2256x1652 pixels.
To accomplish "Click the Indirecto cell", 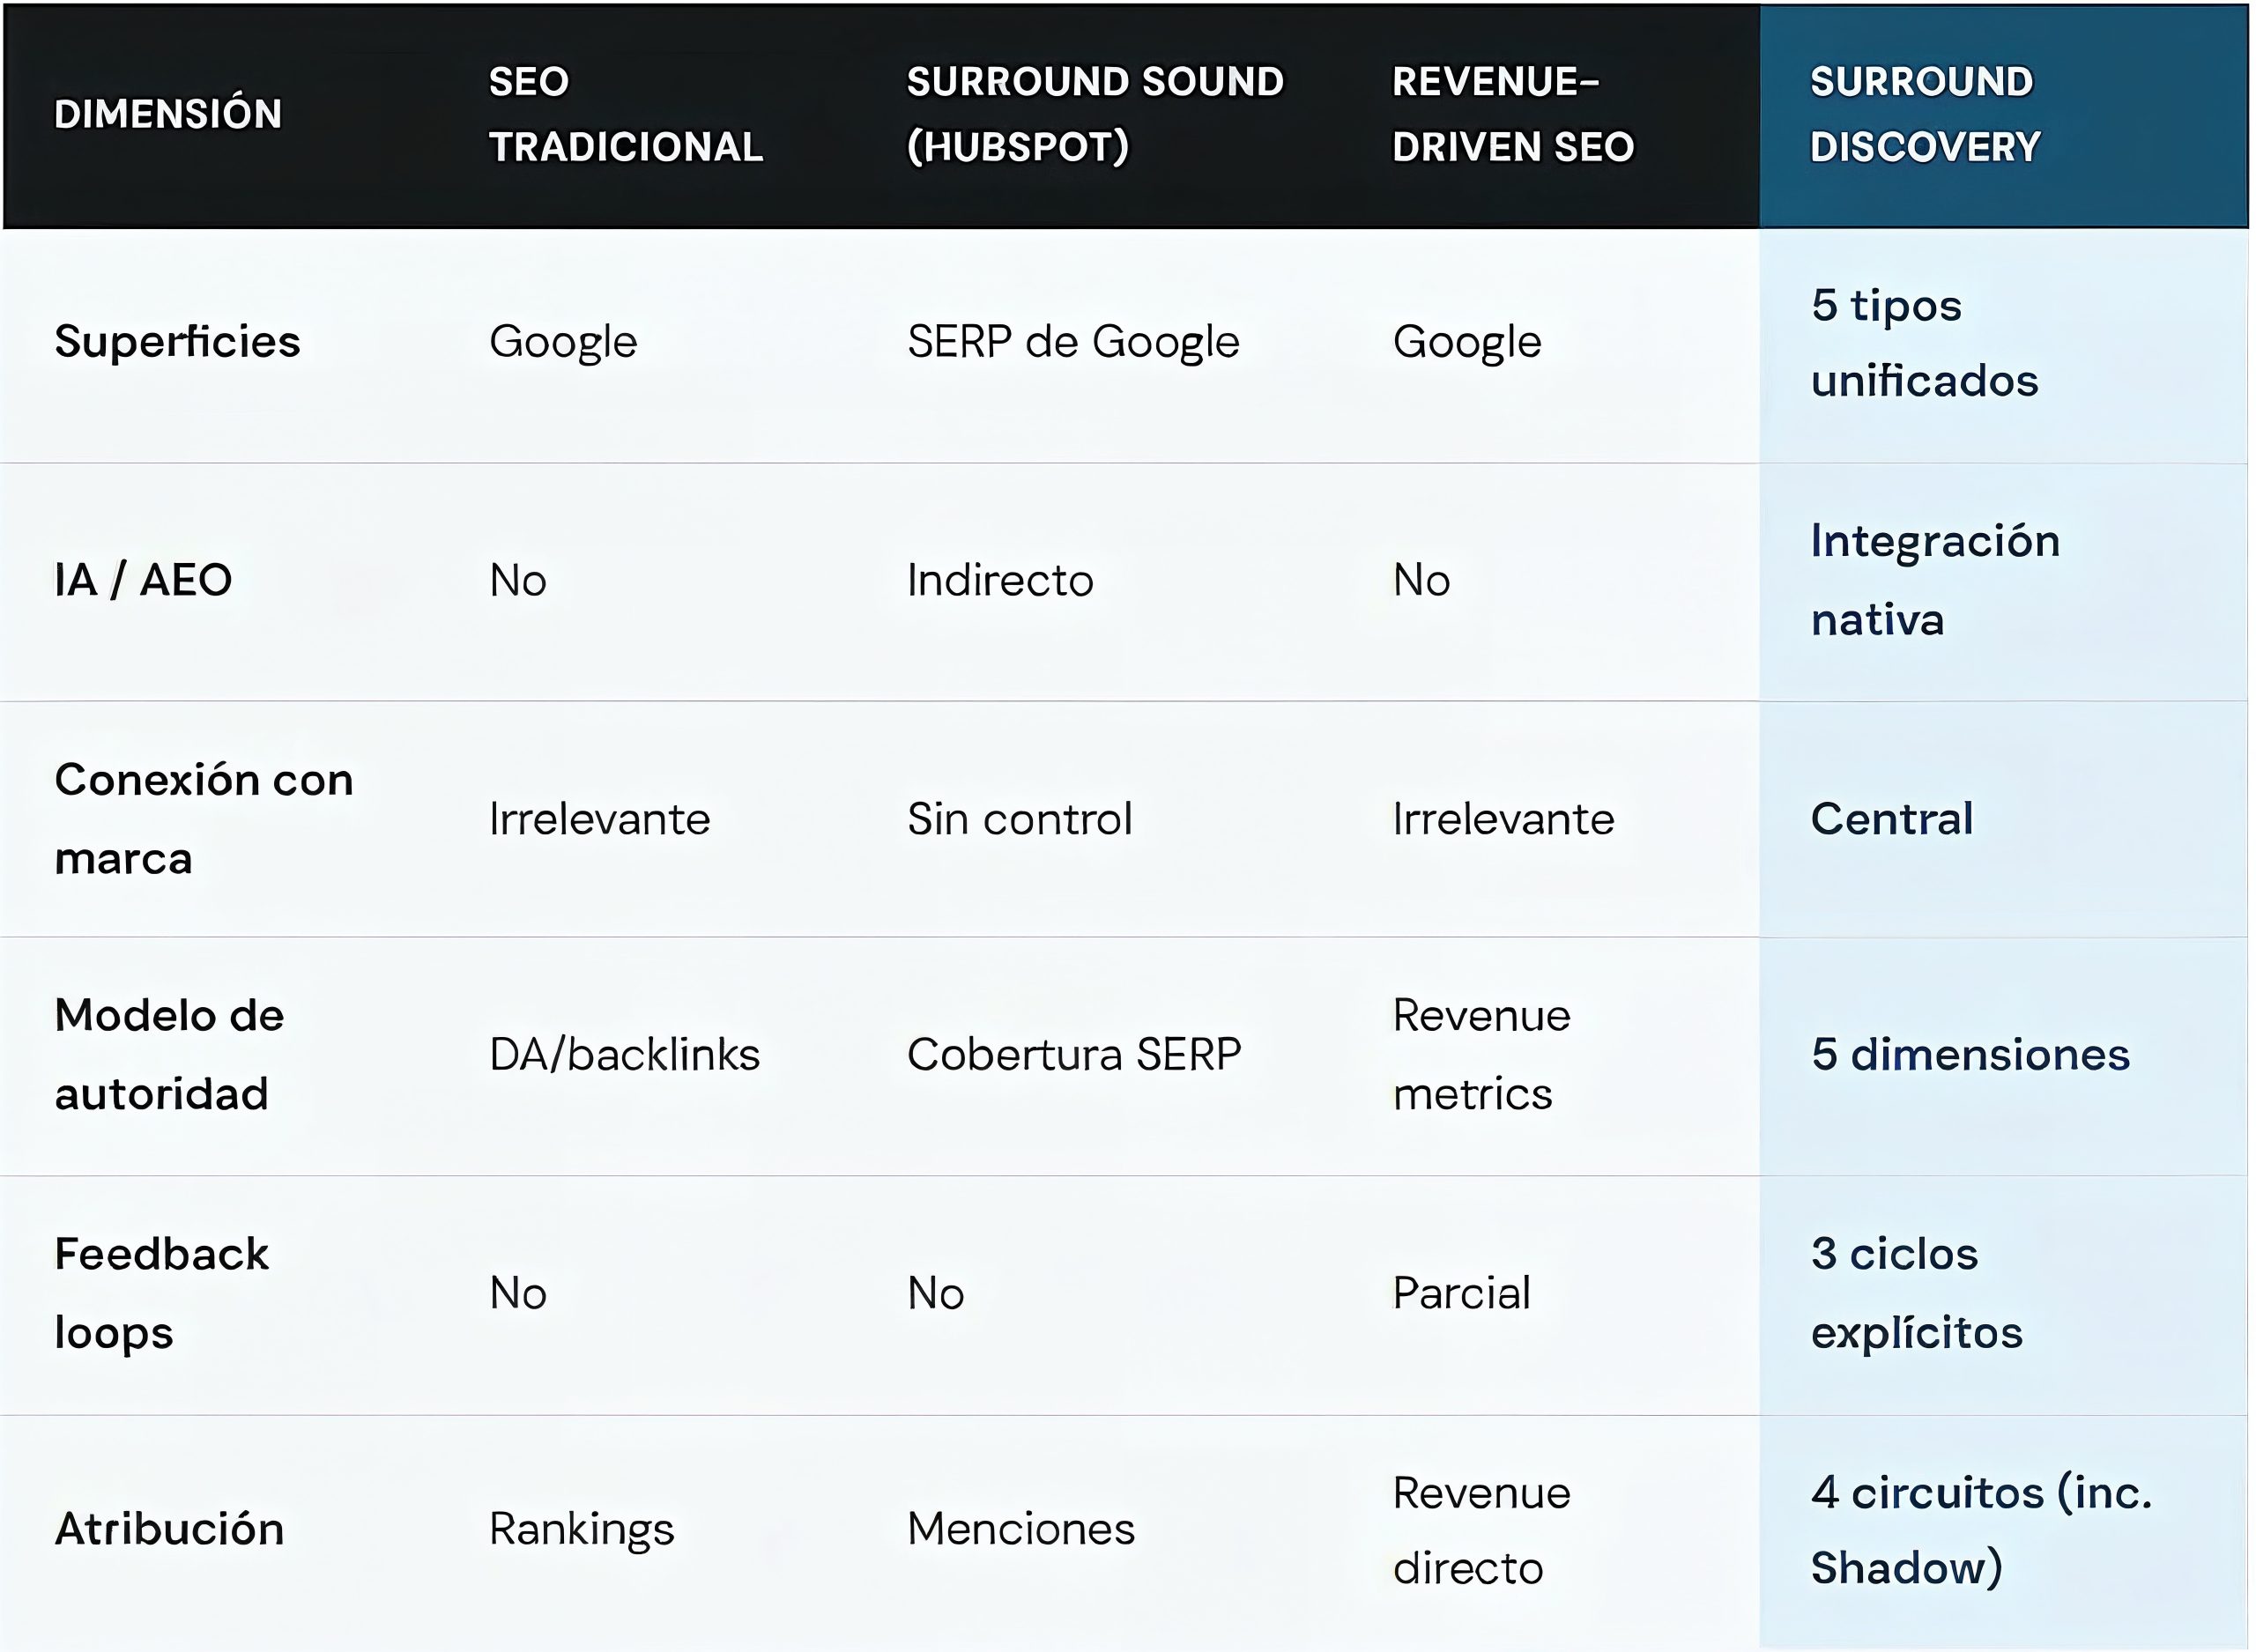I will click(x=1000, y=580).
